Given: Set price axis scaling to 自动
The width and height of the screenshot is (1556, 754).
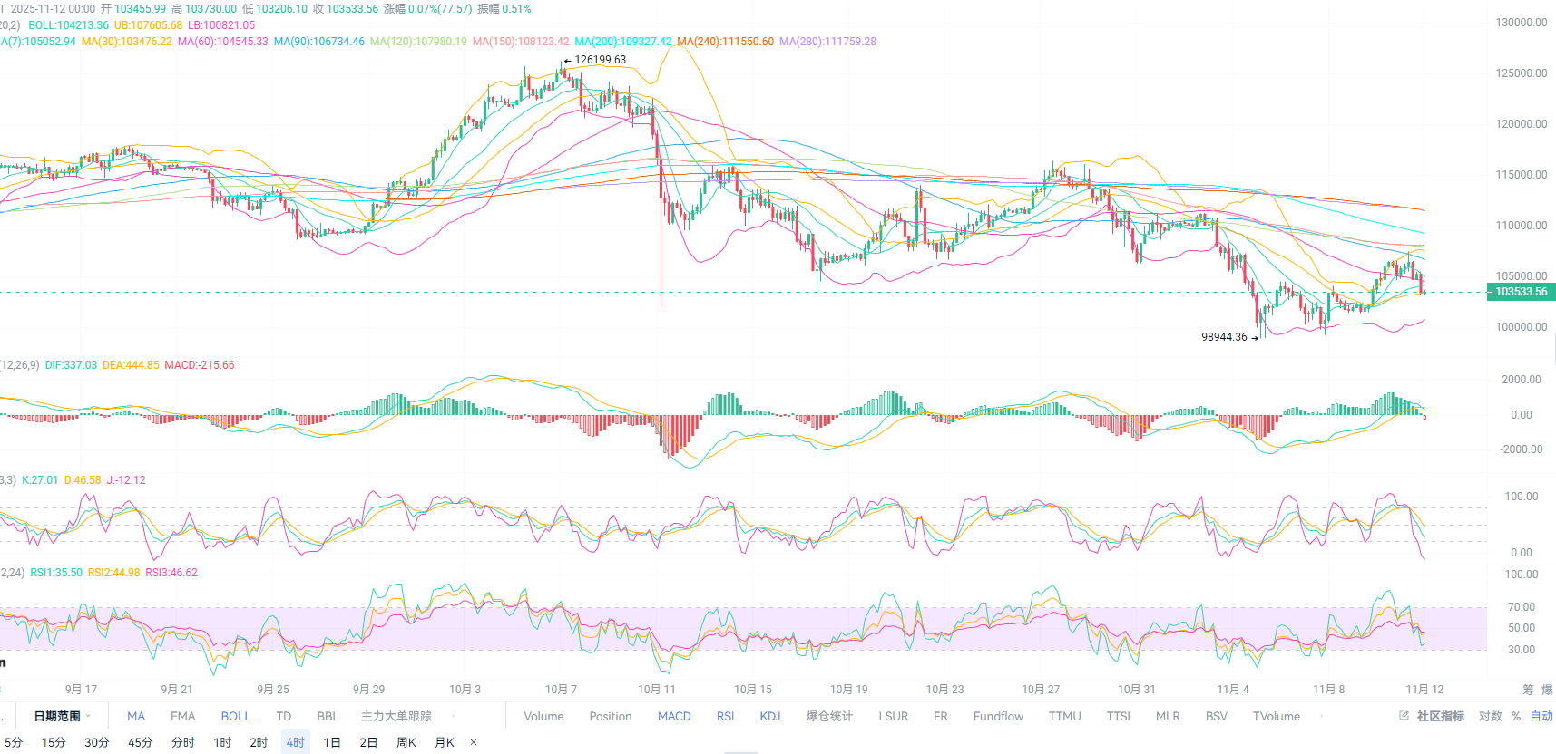Looking at the screenshot, I should point(1541,716).
